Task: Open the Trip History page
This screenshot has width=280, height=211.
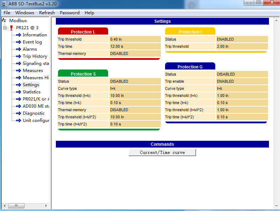Action: pos(35,56)
